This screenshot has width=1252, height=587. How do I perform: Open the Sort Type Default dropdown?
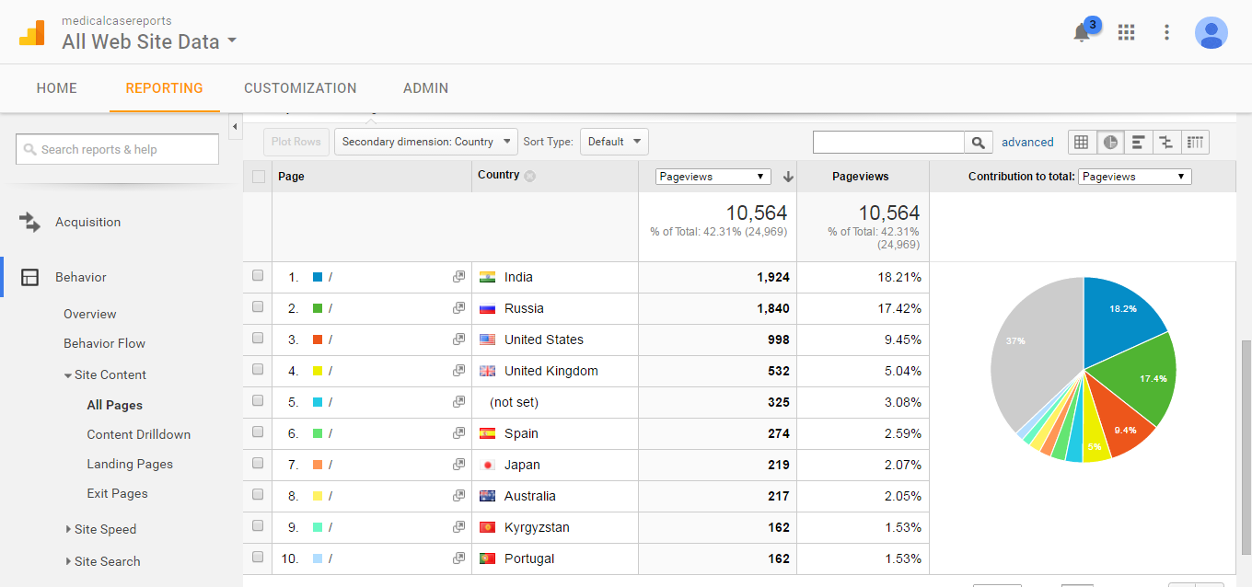[614, 142]
